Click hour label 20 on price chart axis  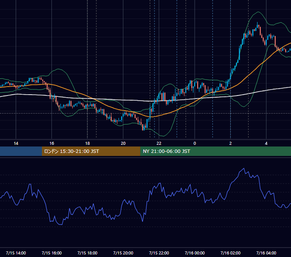pos(123,143)
